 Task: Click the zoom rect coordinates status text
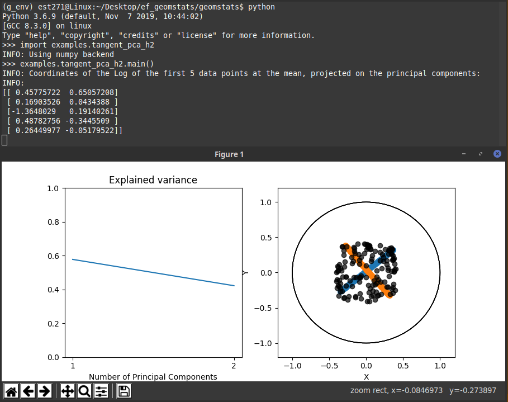[426, 390]
